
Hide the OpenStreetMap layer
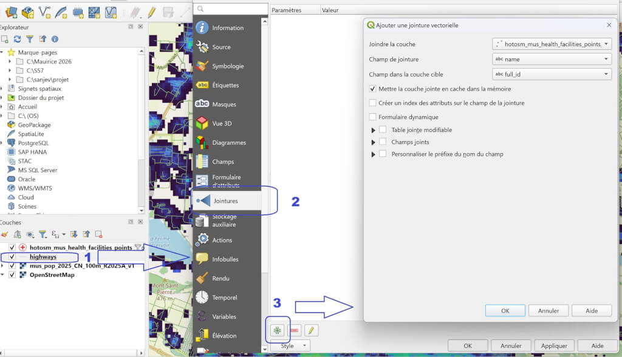click(x=12, y=274)
